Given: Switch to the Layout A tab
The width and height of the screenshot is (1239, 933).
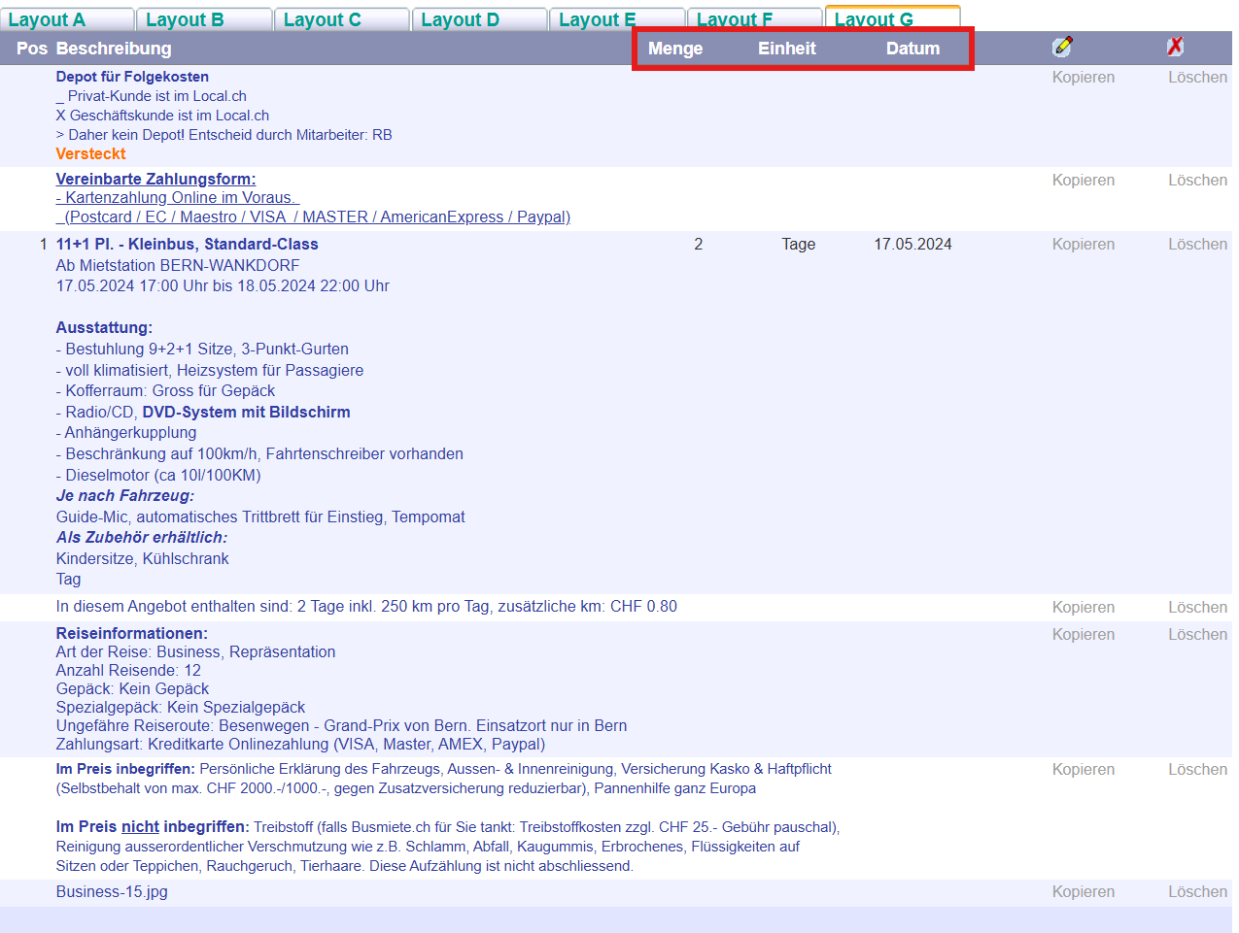Looking at the screenshot, I should (x=67, y=19).
